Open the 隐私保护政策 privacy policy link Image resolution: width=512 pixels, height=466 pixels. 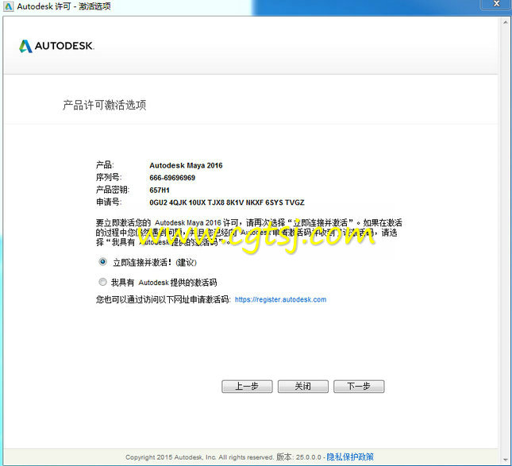[350, 456]
